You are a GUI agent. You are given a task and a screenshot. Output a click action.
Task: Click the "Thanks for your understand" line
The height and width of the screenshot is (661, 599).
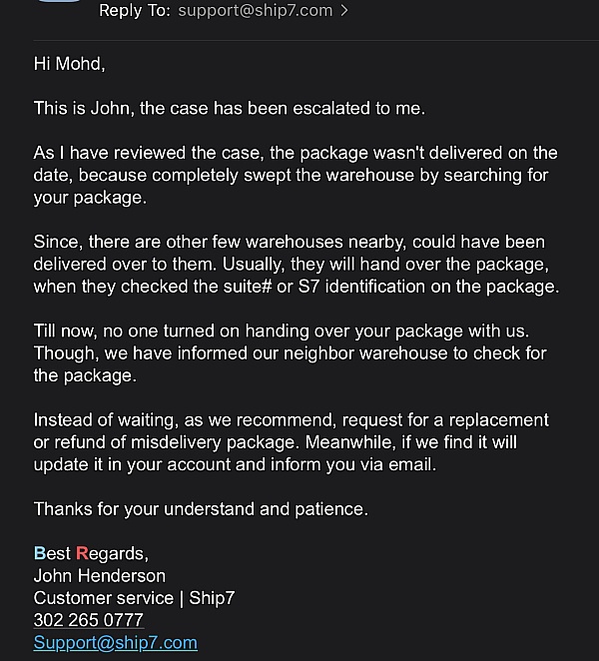point(201,508)
